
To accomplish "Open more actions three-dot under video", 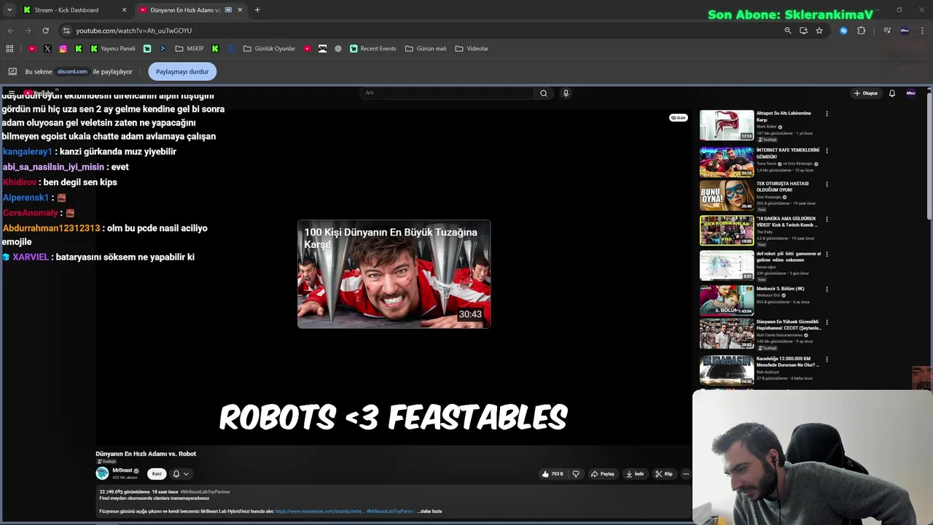I will point(685,474).
